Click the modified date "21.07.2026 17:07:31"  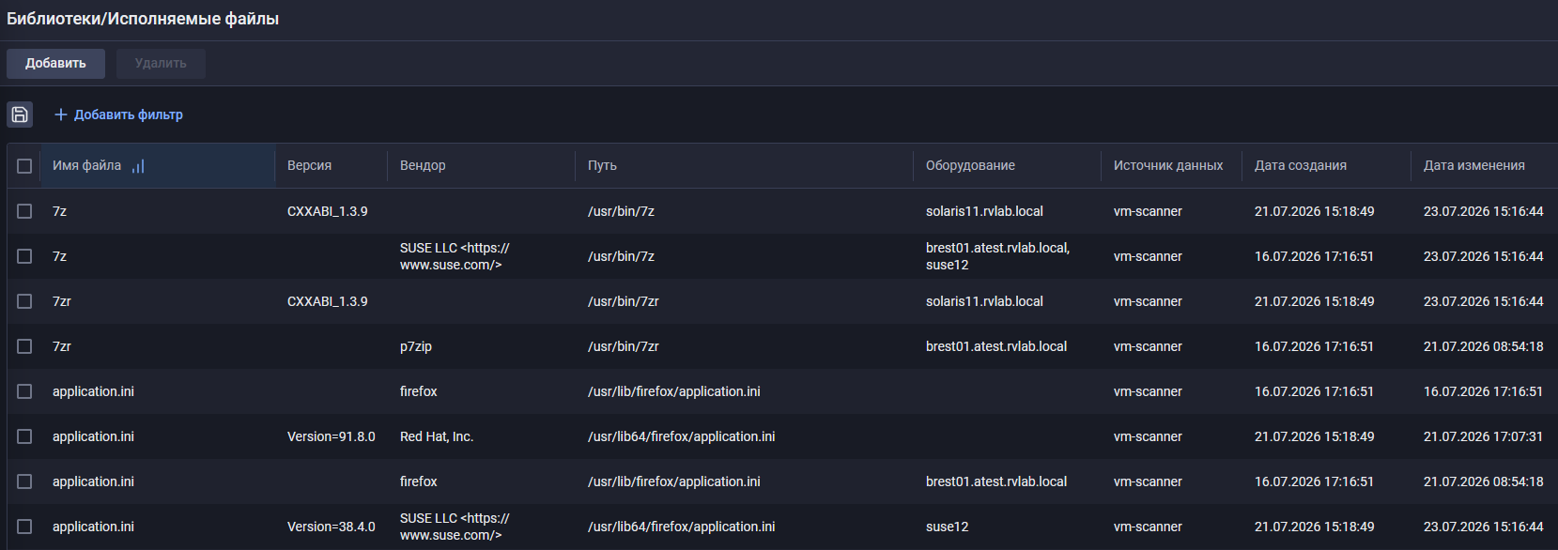coord(1483,436)
